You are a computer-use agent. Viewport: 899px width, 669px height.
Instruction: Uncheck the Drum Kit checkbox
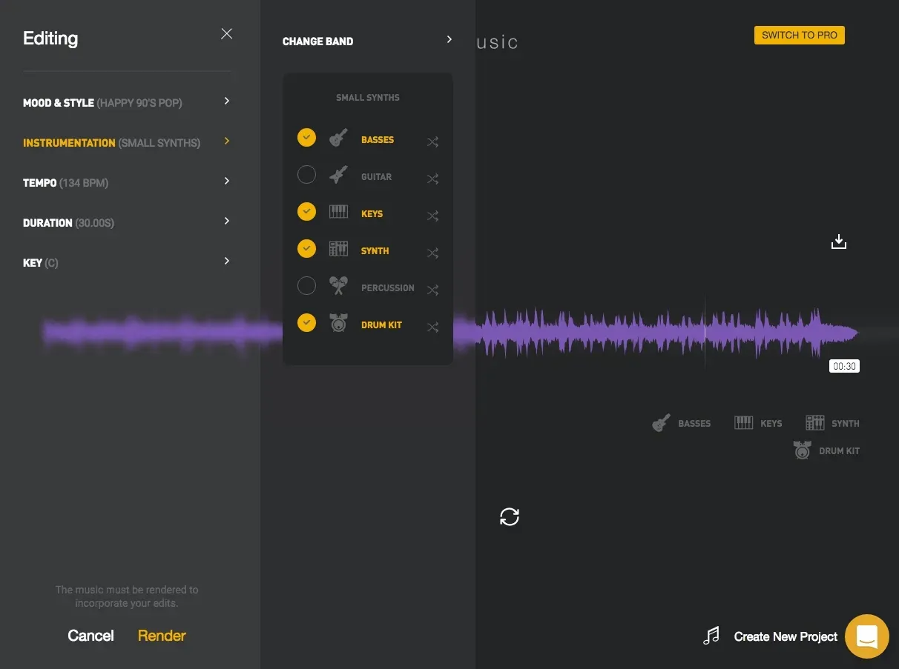pos(306,323)
